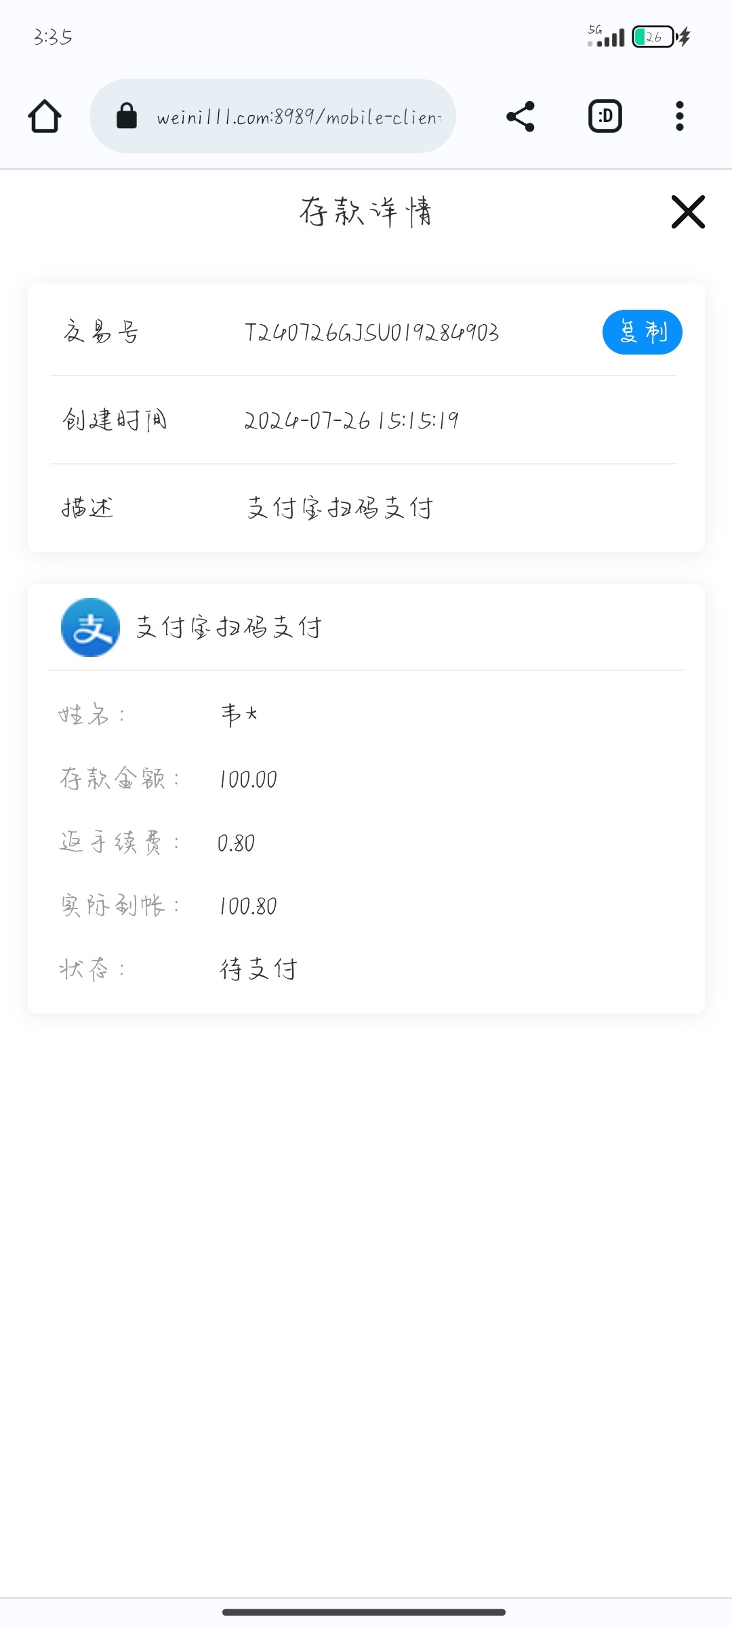Click the lock icon in address bar
Viewport: 732px width, 1627px height.
[127, 116]
